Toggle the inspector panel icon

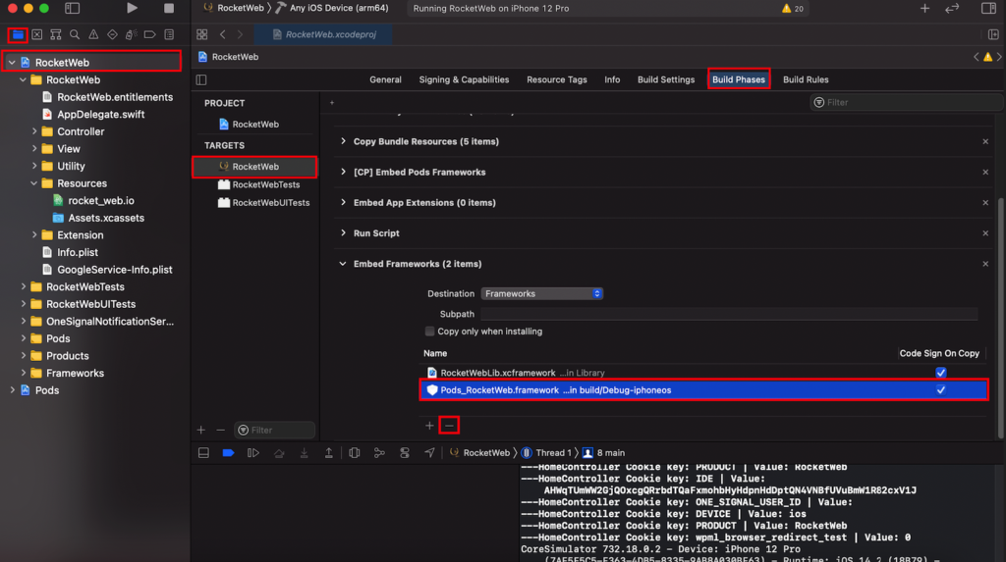coord(988,8)
